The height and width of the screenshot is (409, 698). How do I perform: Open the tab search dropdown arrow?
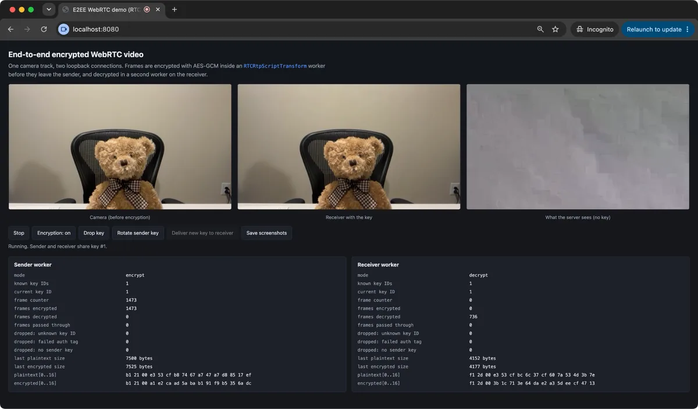click(x=49, y=9)
